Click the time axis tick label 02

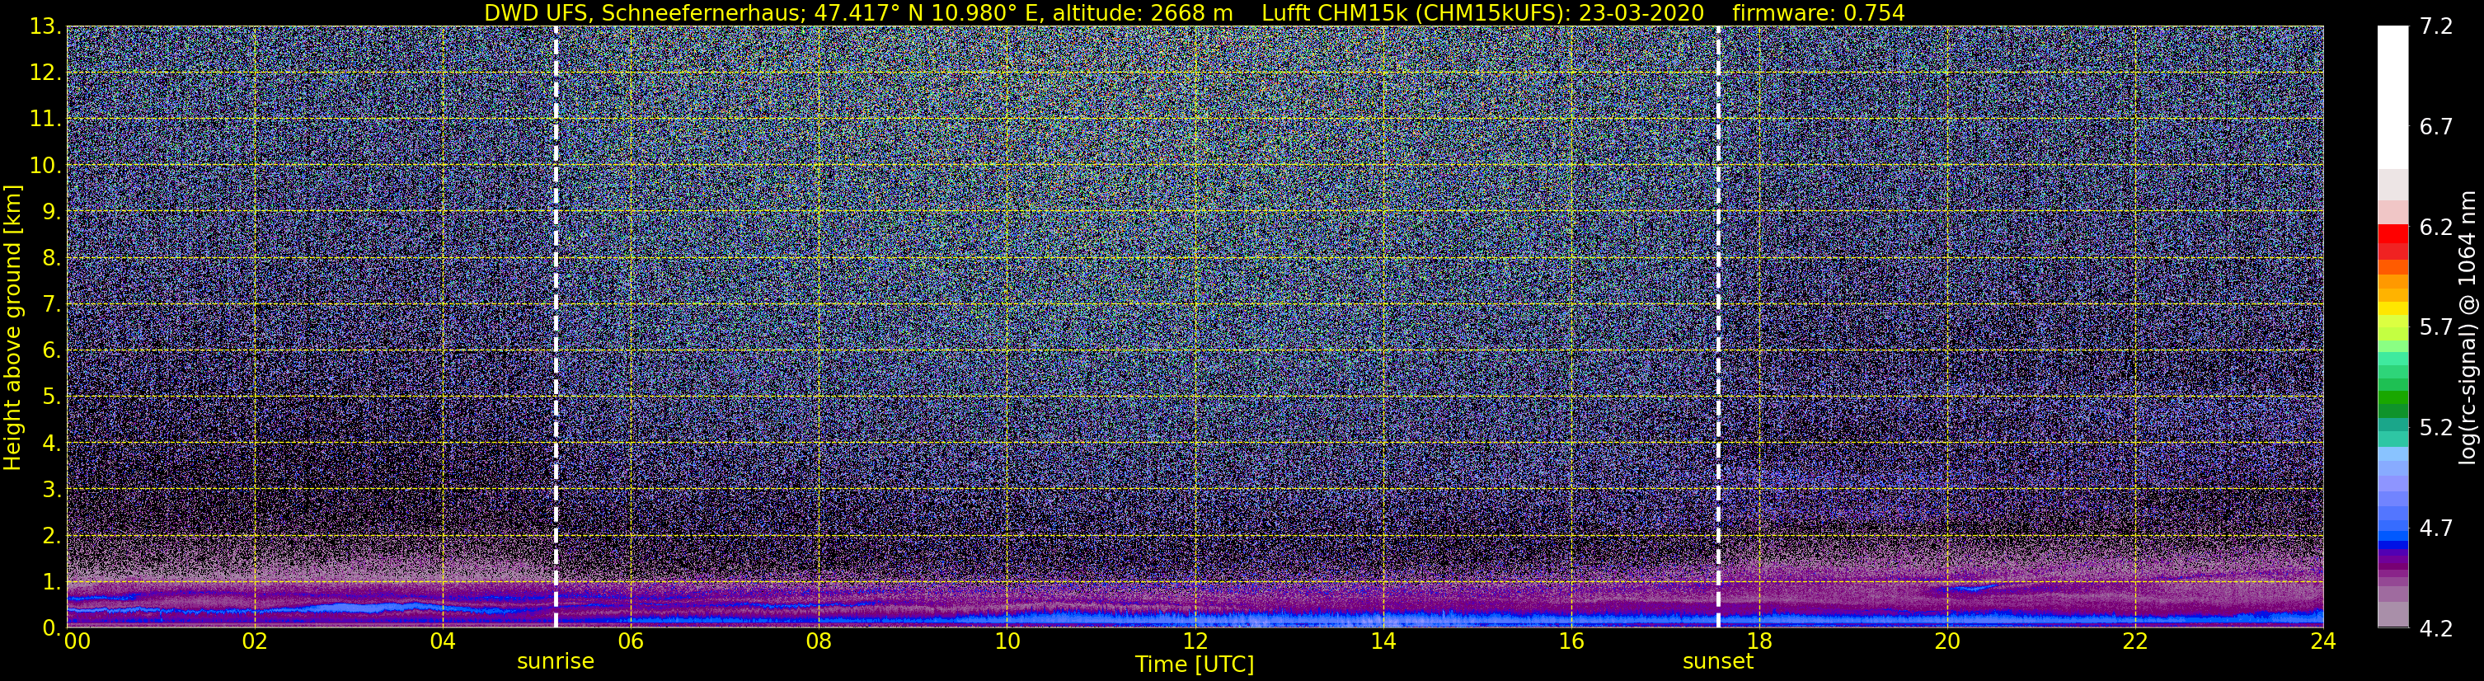(x=255, y=641)
